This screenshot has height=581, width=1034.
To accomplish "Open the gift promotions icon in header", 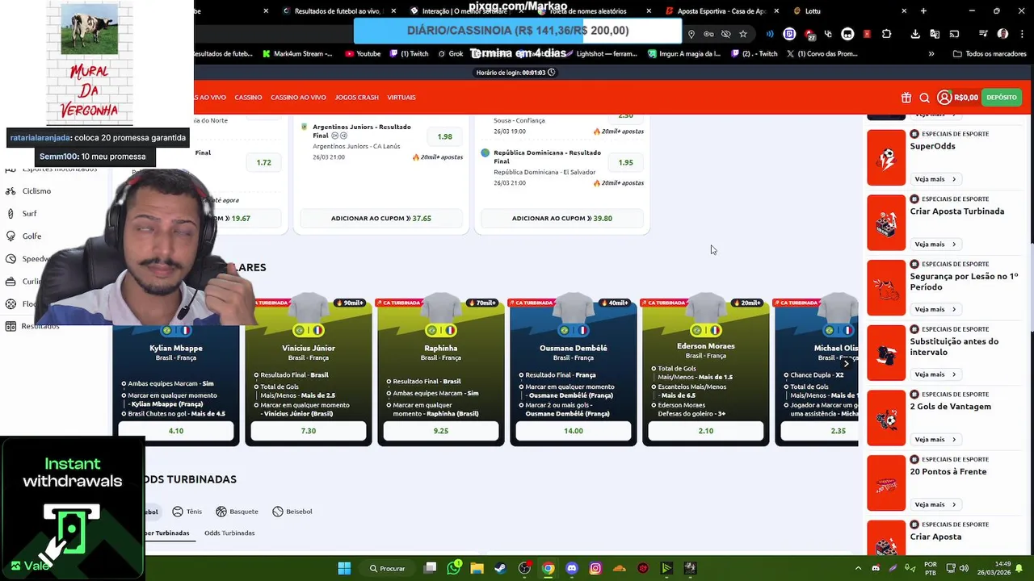I will [x=906, y=98].
